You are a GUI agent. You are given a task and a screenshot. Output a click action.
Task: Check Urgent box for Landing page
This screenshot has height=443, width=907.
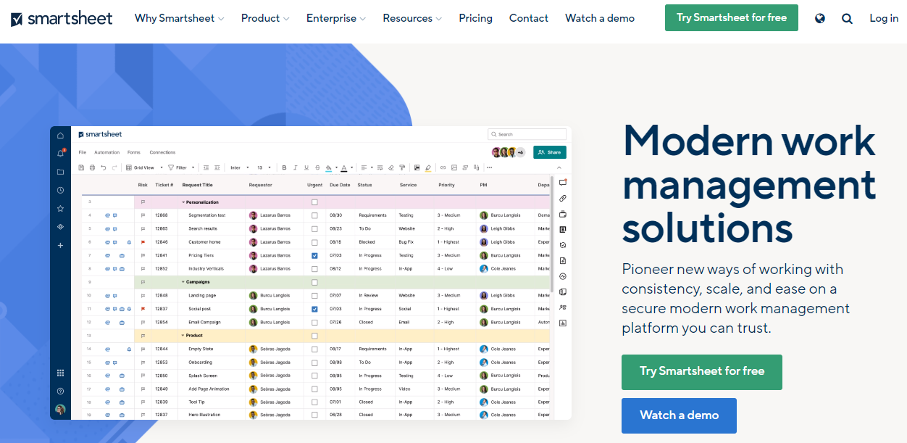tap(314, 296)
